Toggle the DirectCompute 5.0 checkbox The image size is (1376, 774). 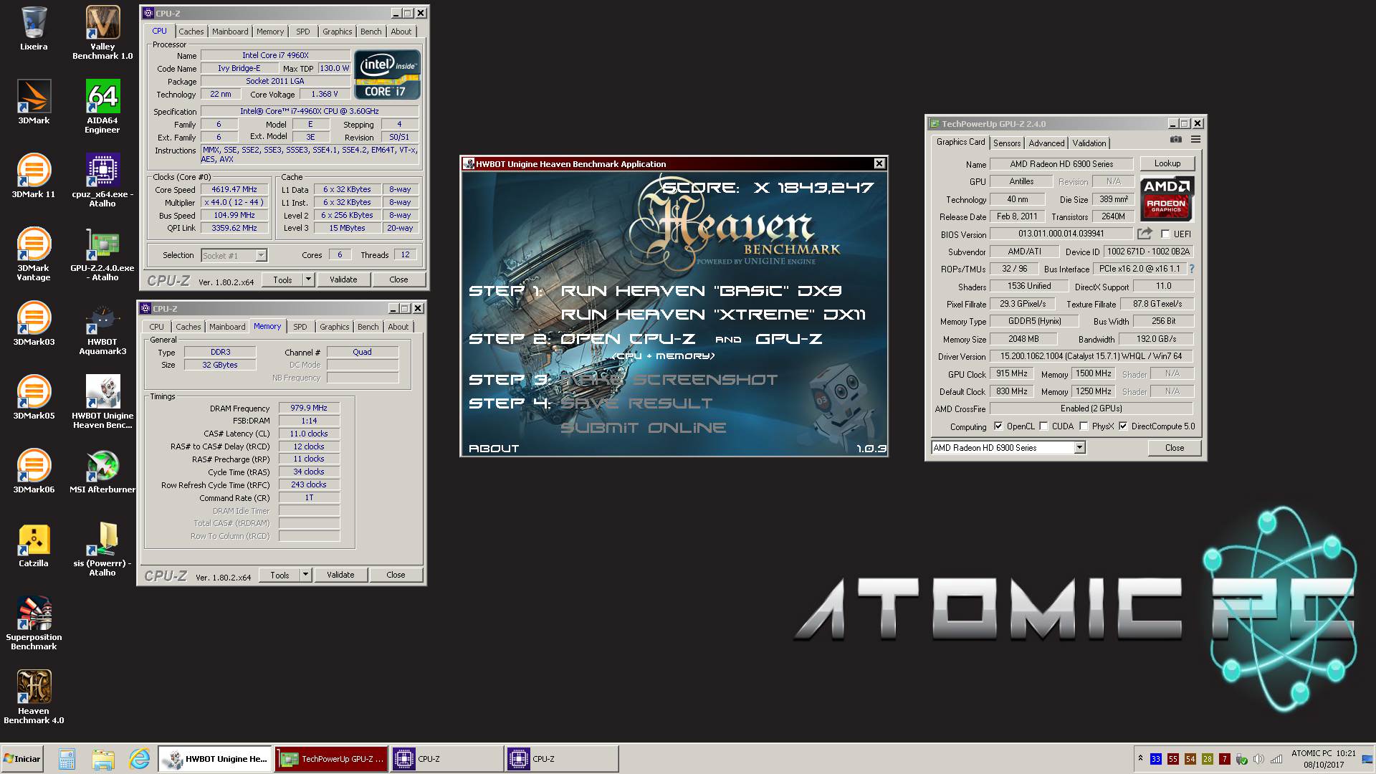[1123, 426]
